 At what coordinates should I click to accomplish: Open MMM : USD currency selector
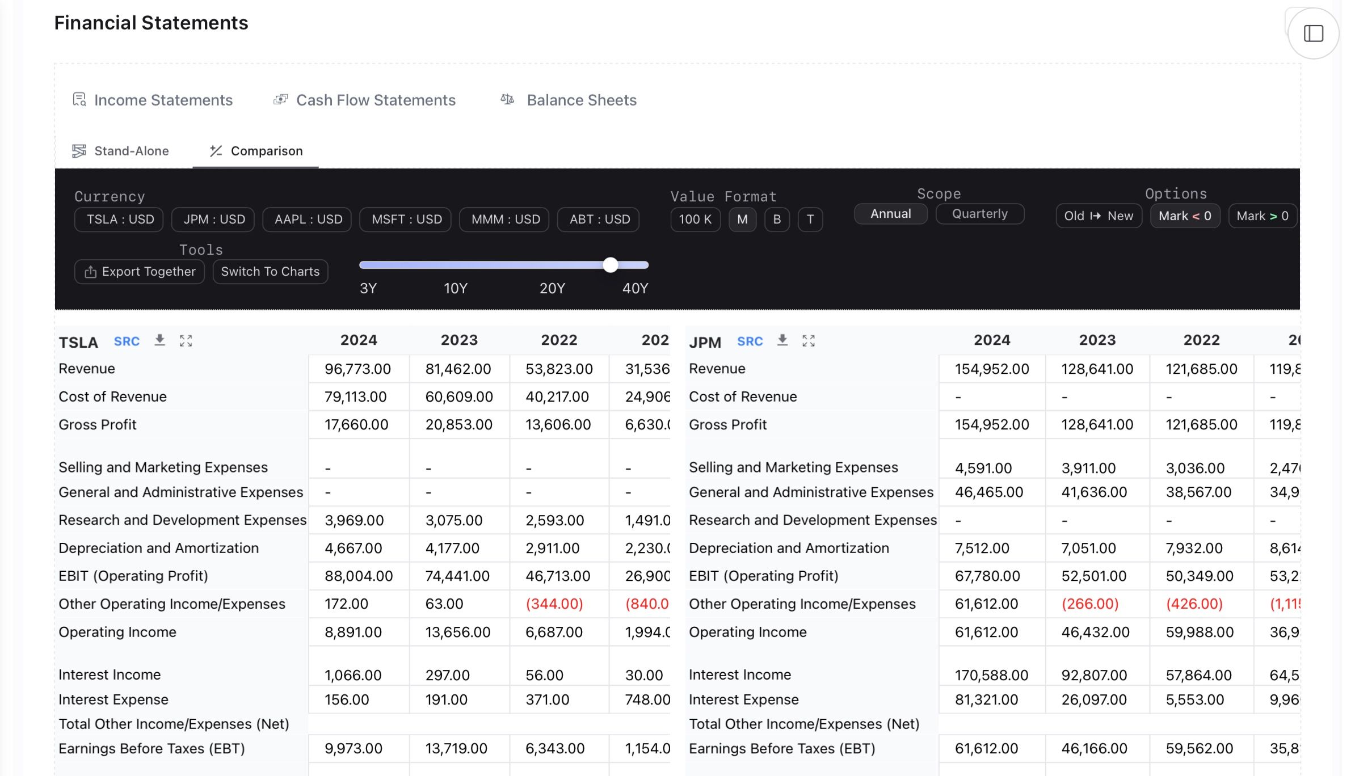click(x=504, y=220)
